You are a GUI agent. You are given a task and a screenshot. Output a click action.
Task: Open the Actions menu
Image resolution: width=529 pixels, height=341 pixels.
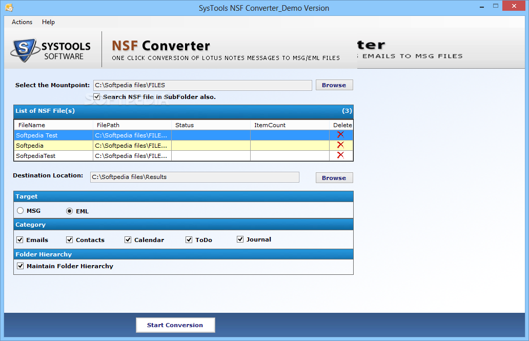pyautogui.click(x=22, y=22)
